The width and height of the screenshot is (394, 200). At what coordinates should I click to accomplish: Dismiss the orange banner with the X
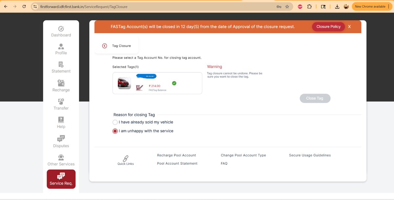click(x=349, y=27)
